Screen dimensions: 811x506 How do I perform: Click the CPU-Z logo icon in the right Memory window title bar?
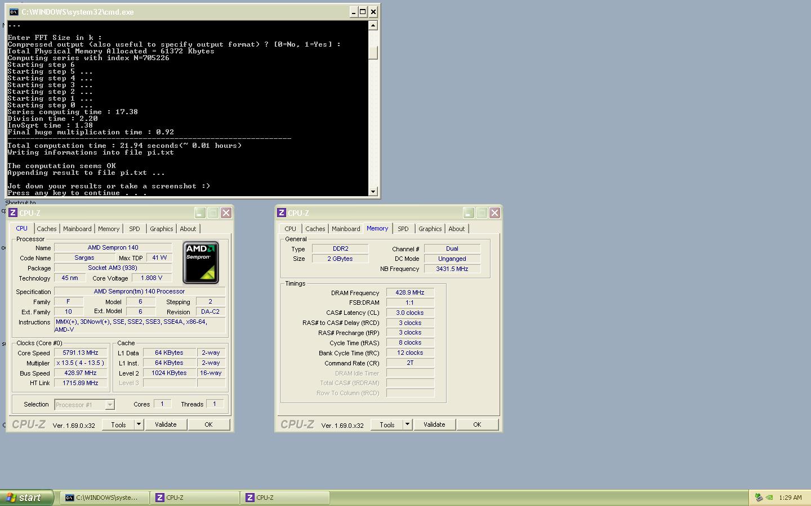[282, 213]
